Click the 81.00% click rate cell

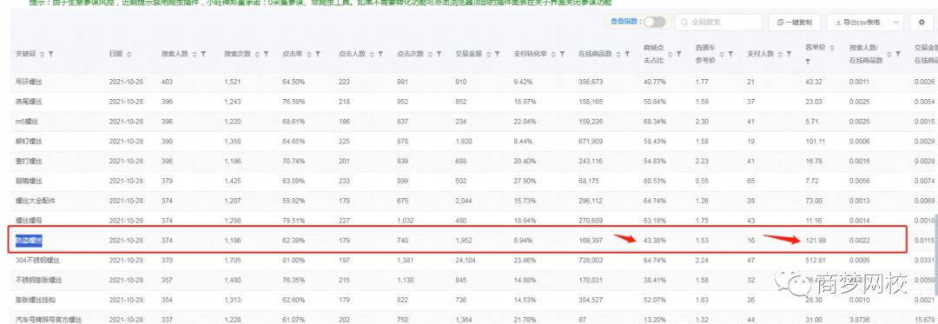coord(293,261)
